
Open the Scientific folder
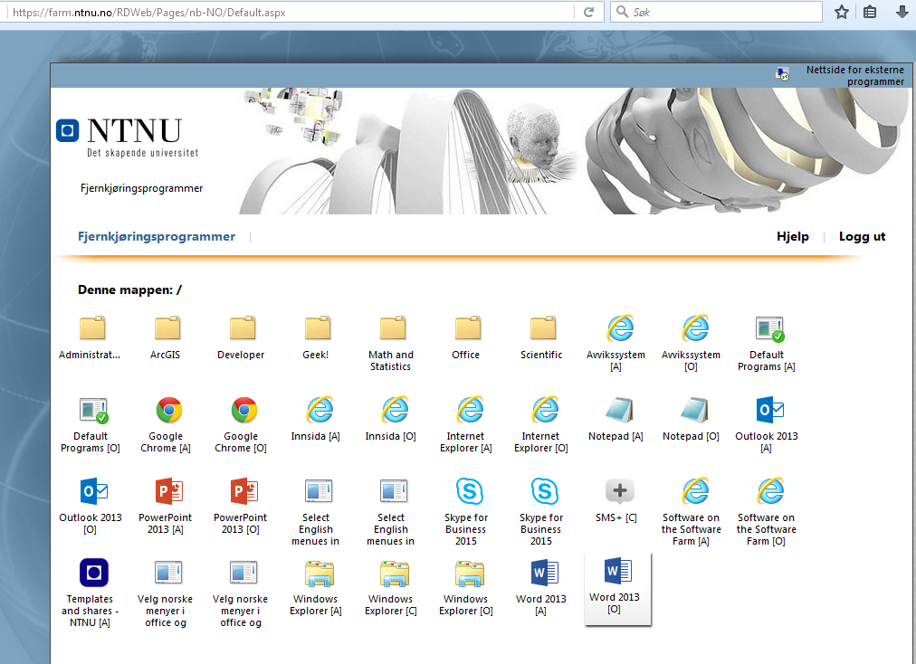542,337
